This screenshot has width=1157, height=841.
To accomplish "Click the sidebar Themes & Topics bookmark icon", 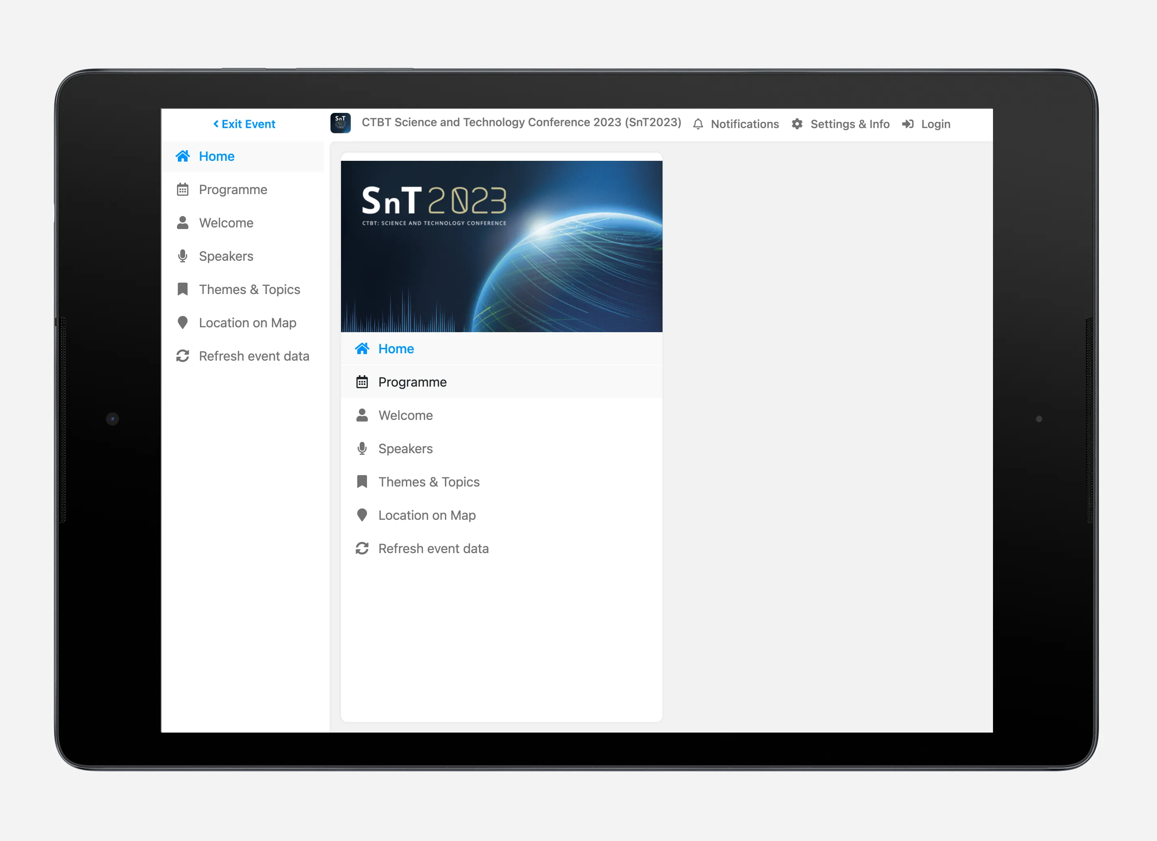I will tap(183, 290).
